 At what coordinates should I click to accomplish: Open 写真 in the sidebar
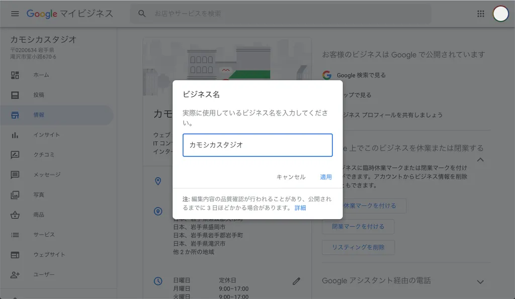[x=56, y=195]
